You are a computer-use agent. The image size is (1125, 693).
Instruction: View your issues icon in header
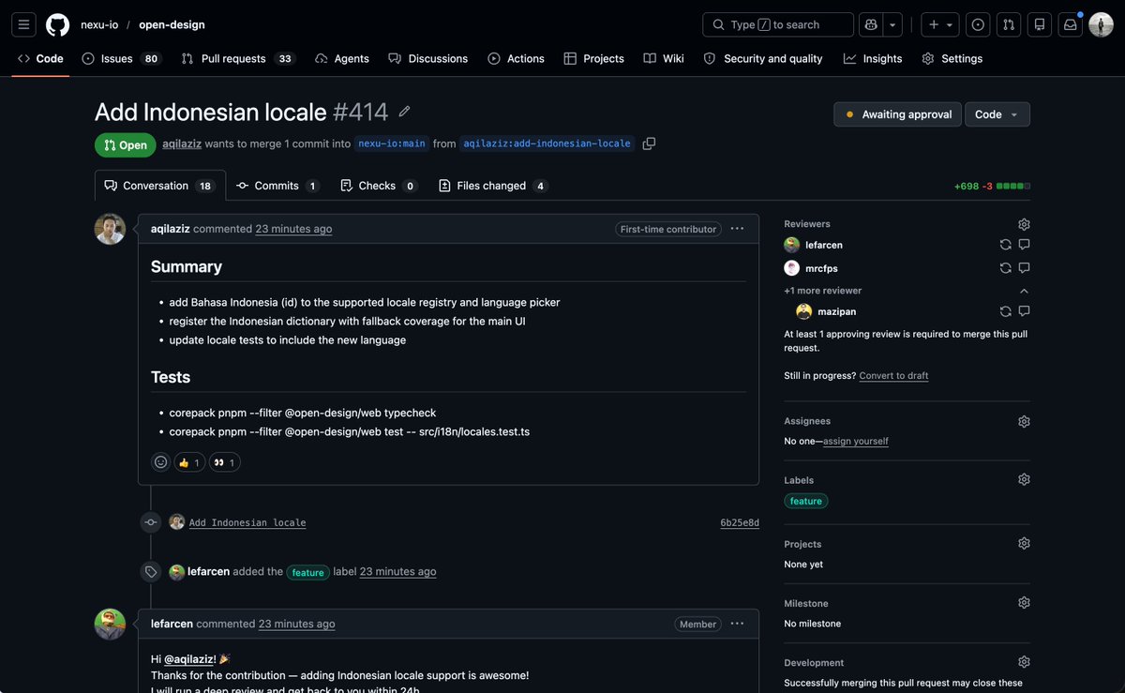[x=978, y=24]
